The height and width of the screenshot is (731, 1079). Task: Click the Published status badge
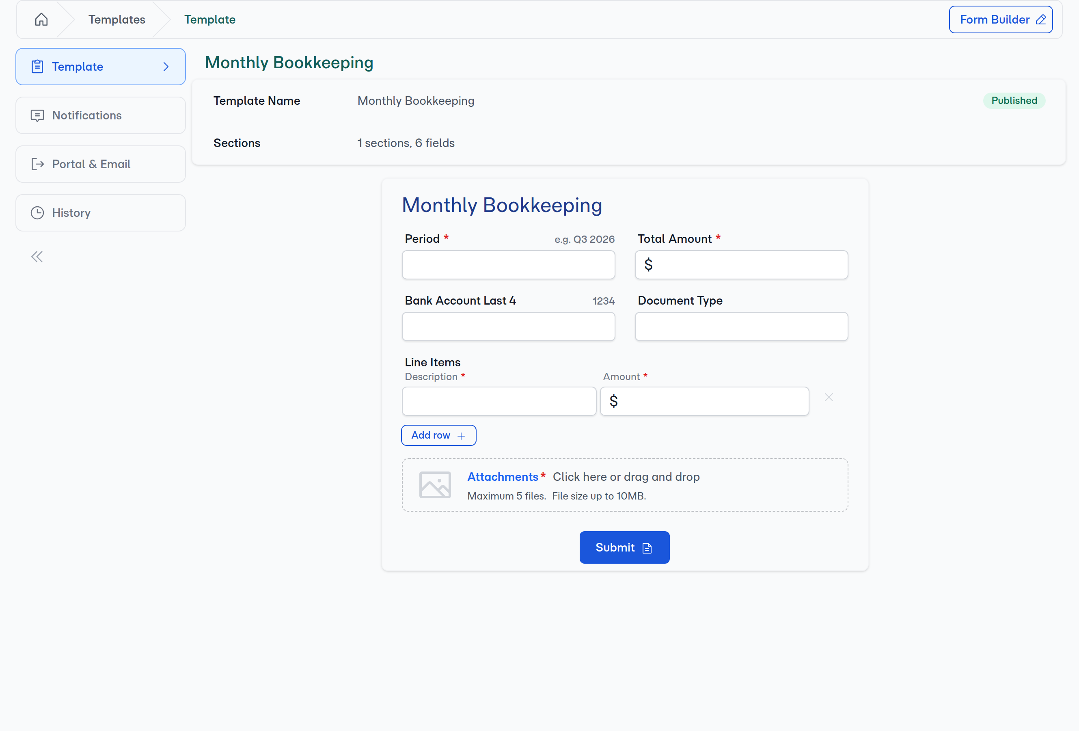1014,100
